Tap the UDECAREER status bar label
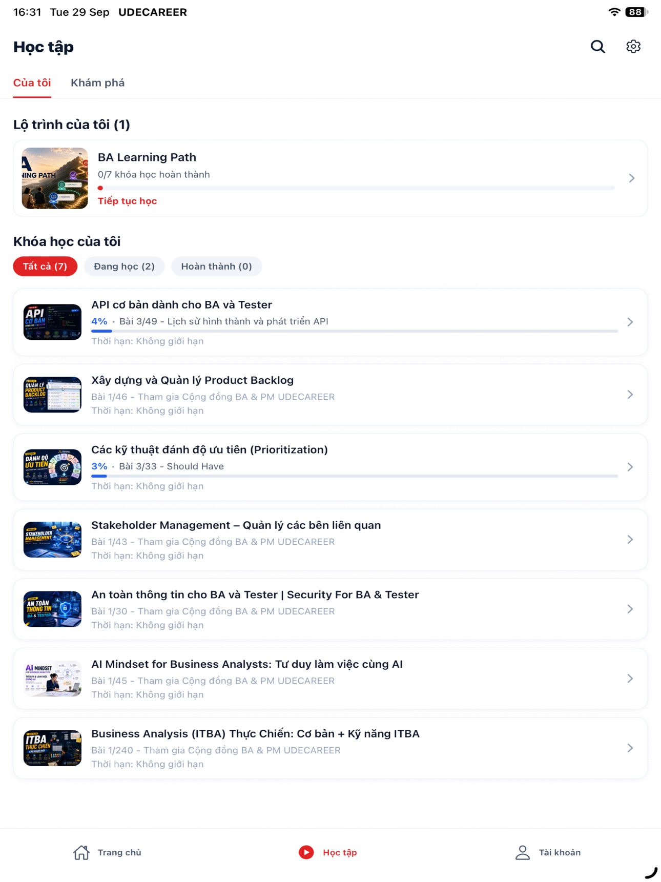 click(153, 12)
